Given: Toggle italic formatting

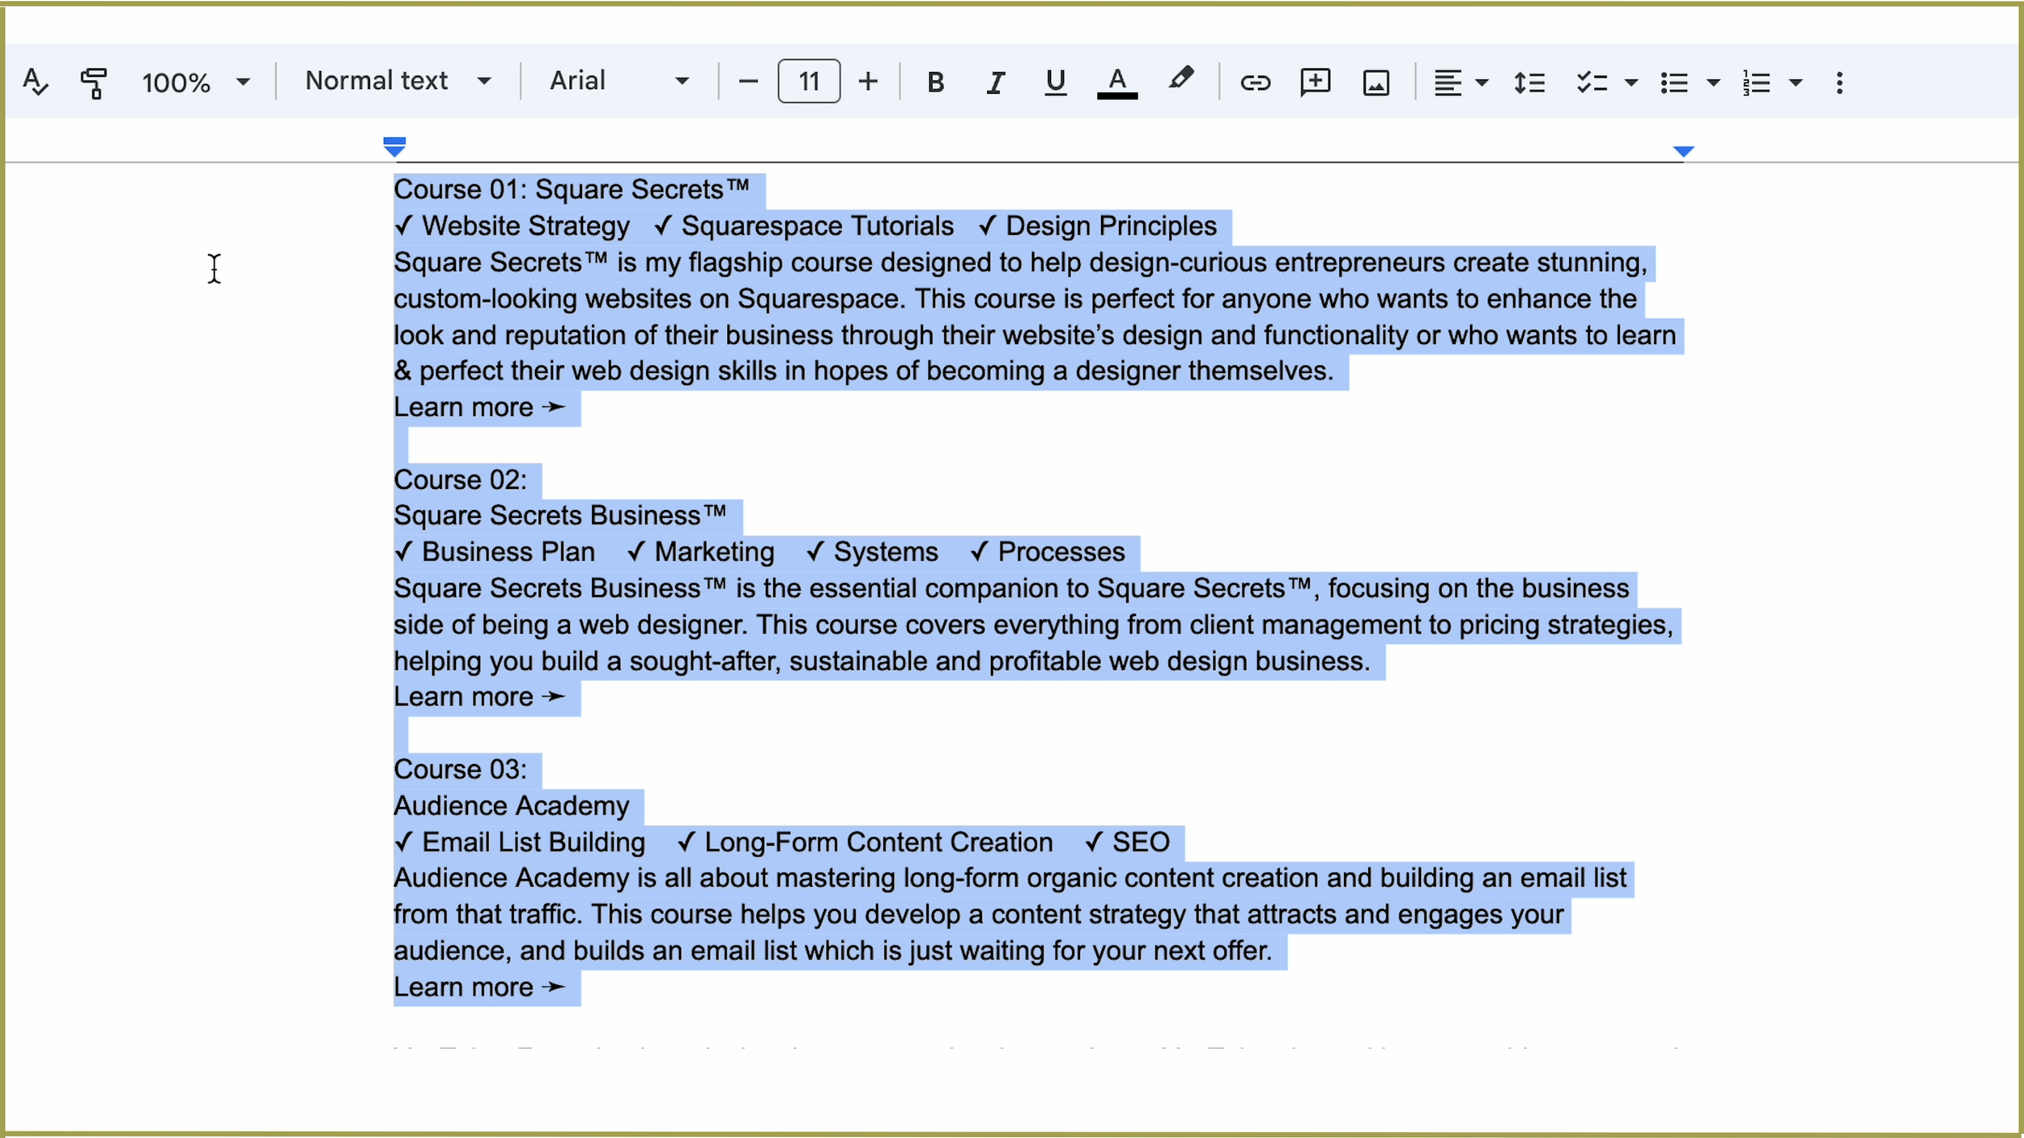Looking at the screenshot, I should 994,81.
